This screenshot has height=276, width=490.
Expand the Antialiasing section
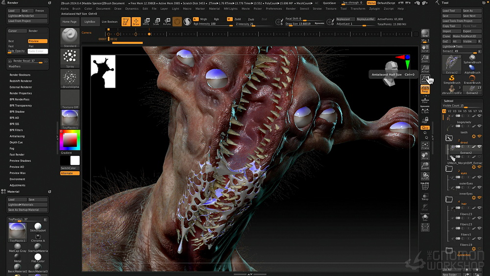tap(17, 136)
